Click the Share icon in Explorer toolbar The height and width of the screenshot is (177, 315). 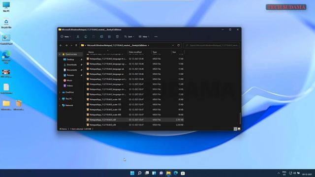point(109,37)
